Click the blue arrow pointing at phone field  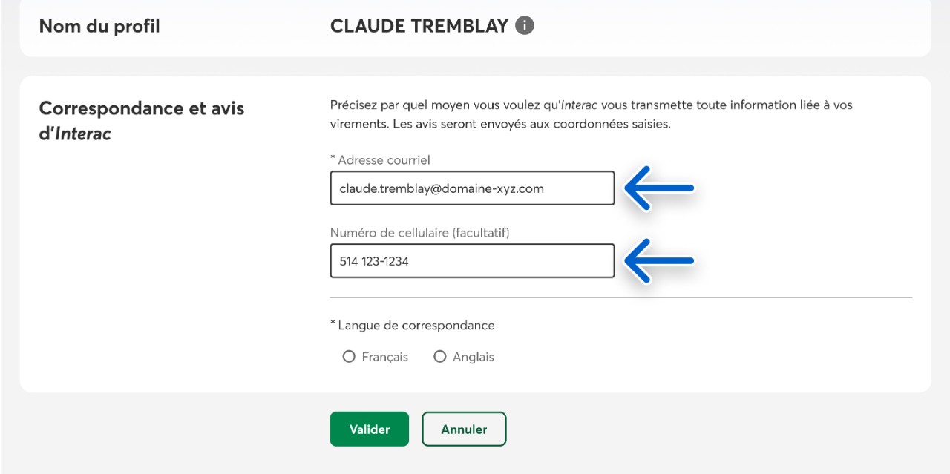[659, 260]
